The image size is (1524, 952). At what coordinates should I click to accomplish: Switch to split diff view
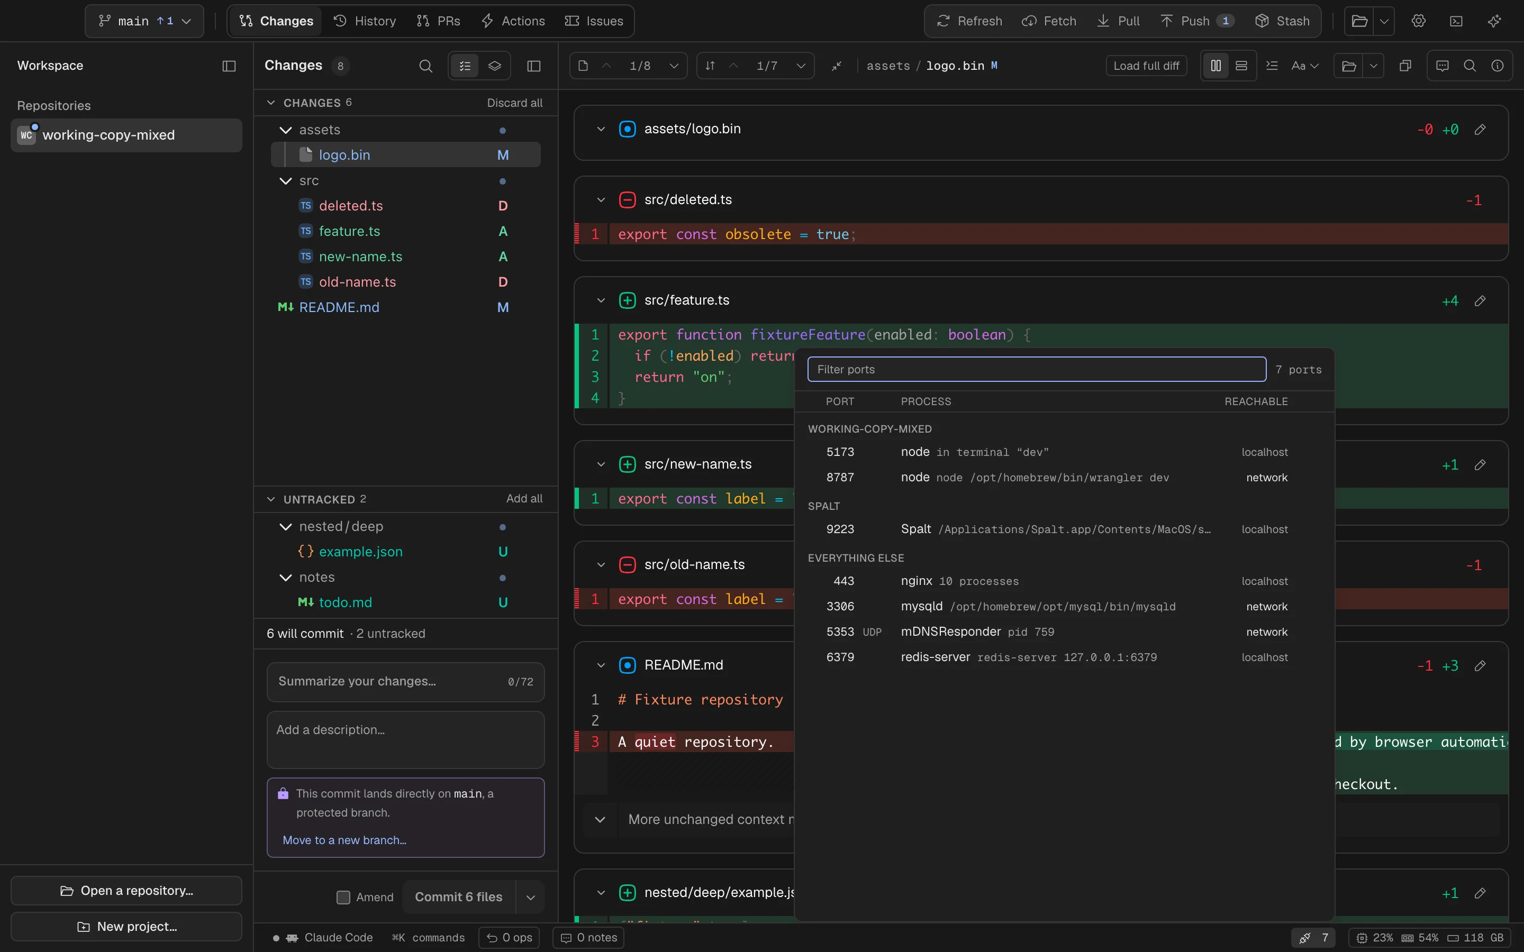pyautogui.click(x=1215, y=66)
